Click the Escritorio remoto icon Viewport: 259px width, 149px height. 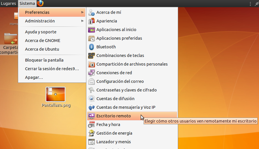[91, 116]
